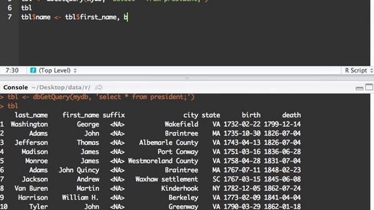Click 'last_name' column header in console
This screenshot has width=374, height=210.
pos(31,116)
